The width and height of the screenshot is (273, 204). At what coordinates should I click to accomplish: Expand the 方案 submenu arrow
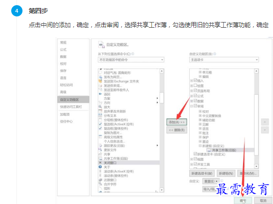click(157, 98)
